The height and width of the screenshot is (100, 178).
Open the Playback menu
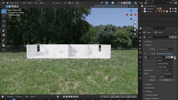11,97
